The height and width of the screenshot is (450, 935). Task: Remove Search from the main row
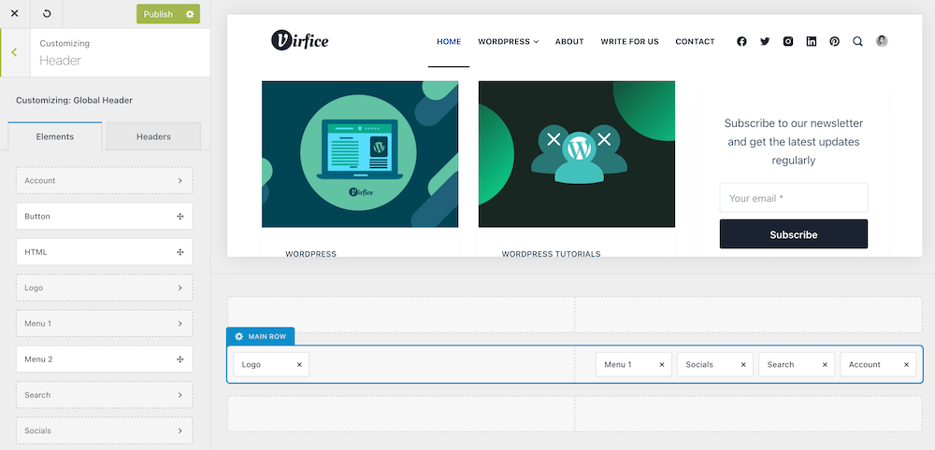(825, 364)
